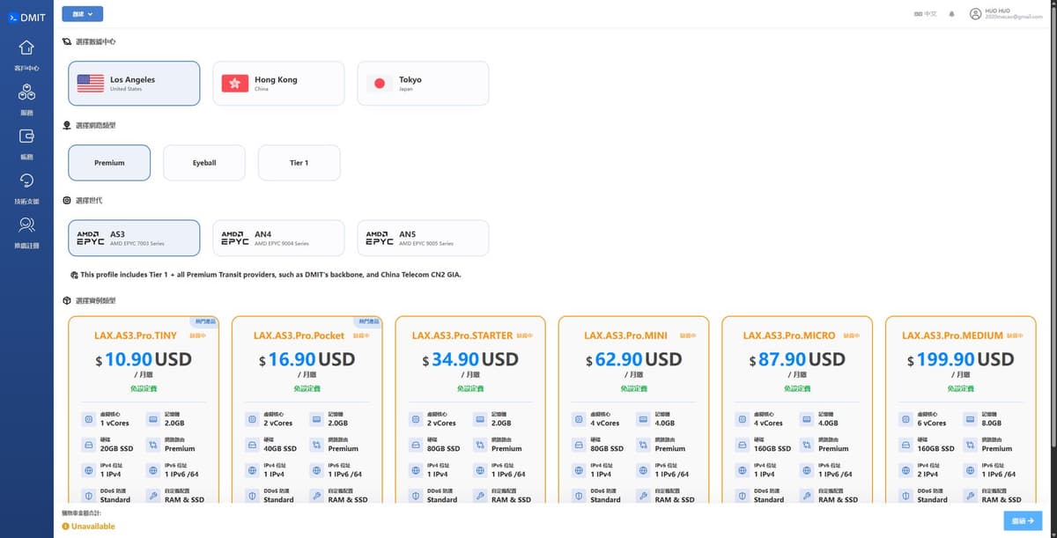This screenshot has height=538, width=1057.
Task: Click '80GB SSD' on the MINI plan
Action: (x=607, y=448)
